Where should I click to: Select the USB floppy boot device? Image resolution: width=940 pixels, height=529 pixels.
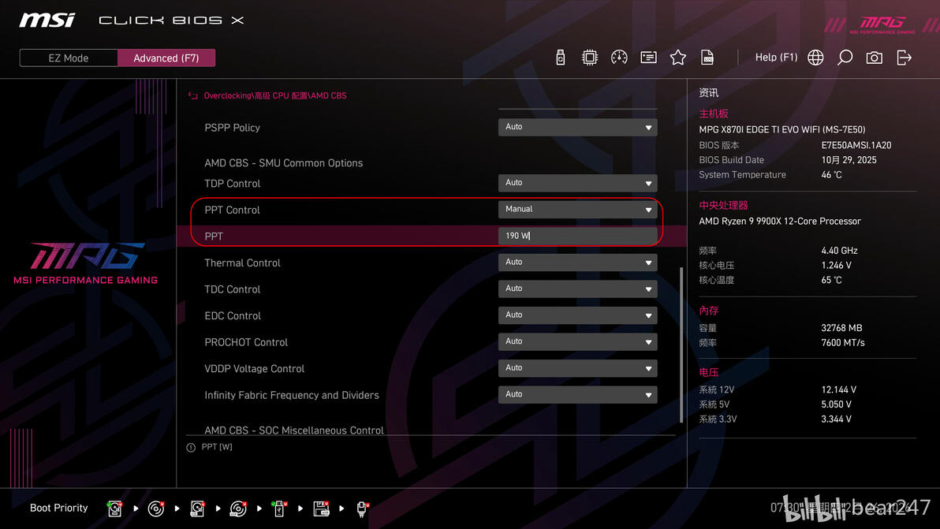click(x=321, y=509)
